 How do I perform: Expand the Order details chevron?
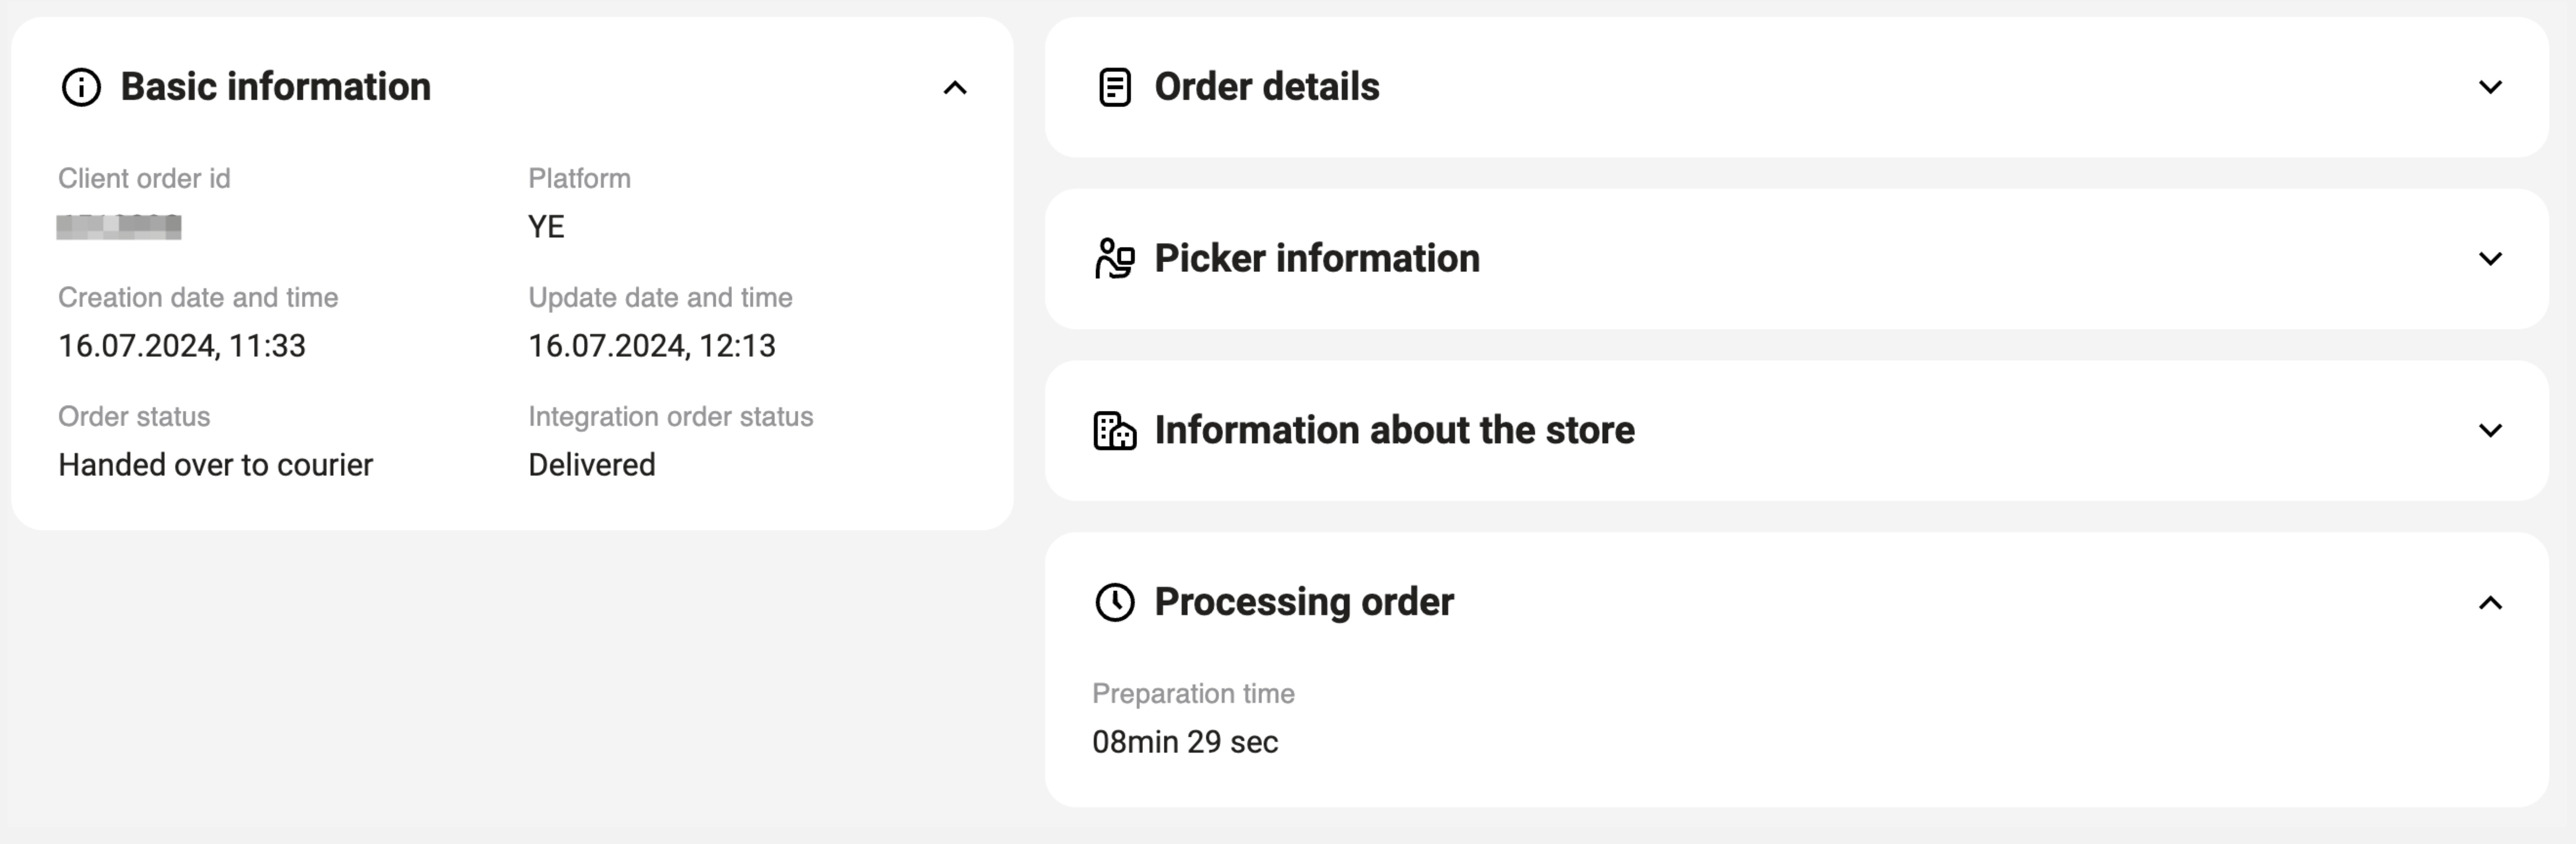2490,87
